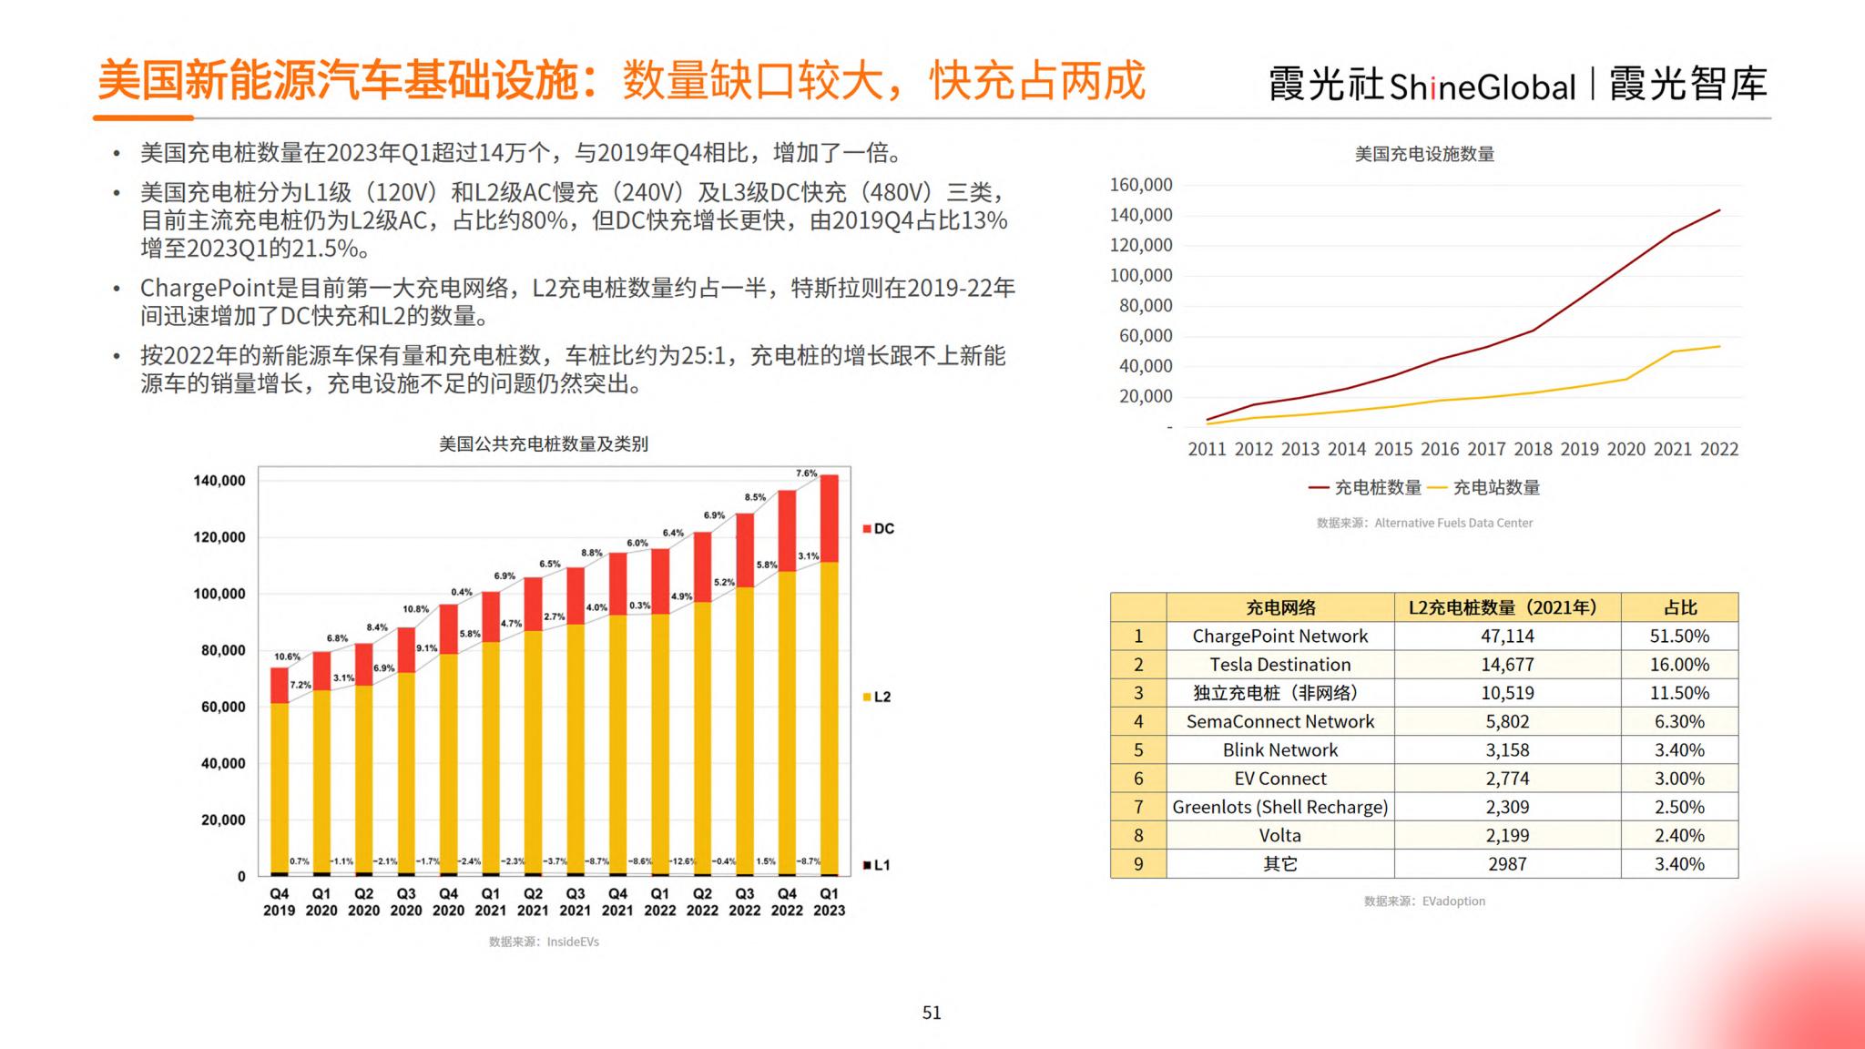Click the page number 51
This screenshot has height=1049, width=1865.
pos(932,1013)
